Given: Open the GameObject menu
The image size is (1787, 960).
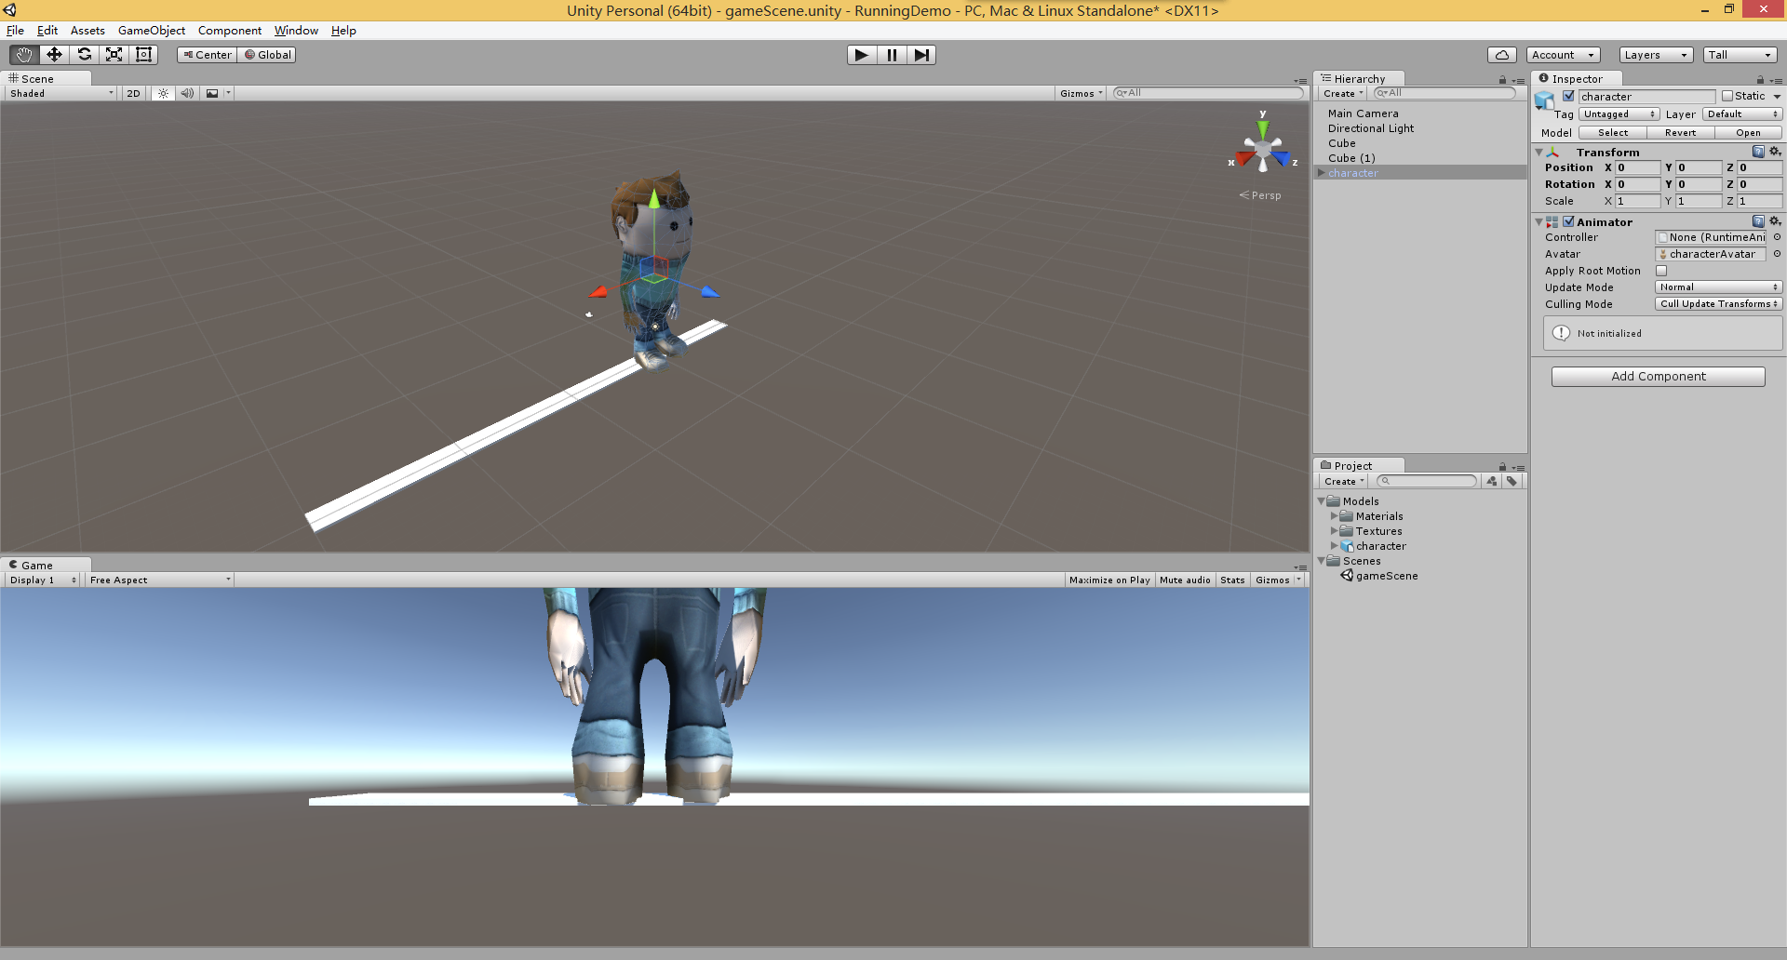Looking at the screenshot, I should (x=152, y=31).
